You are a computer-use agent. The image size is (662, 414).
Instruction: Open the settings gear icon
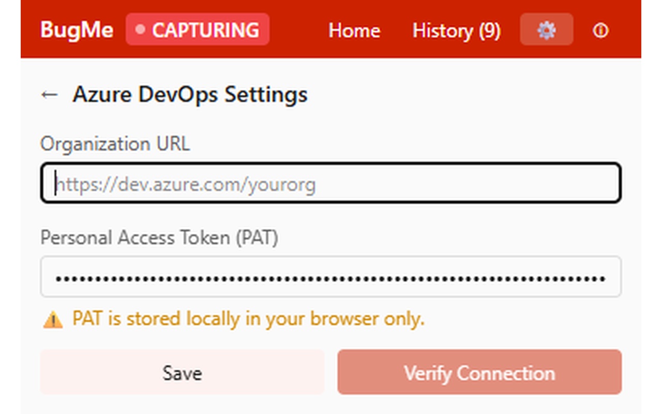[547, 29]
